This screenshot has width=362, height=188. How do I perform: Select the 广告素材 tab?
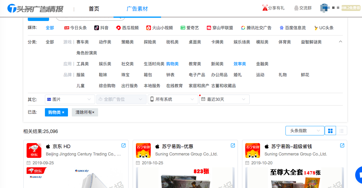click(x=137, y=9)
